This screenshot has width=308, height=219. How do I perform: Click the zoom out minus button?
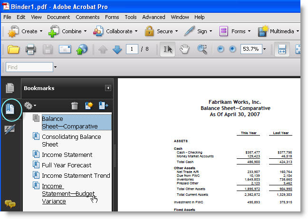pos(221,49)
